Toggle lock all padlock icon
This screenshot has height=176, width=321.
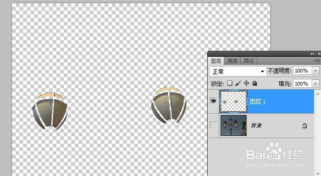click(x=255, y=83)
